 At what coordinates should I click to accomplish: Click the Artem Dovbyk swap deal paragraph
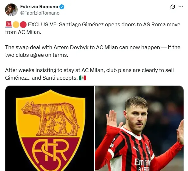pos(93,51)
